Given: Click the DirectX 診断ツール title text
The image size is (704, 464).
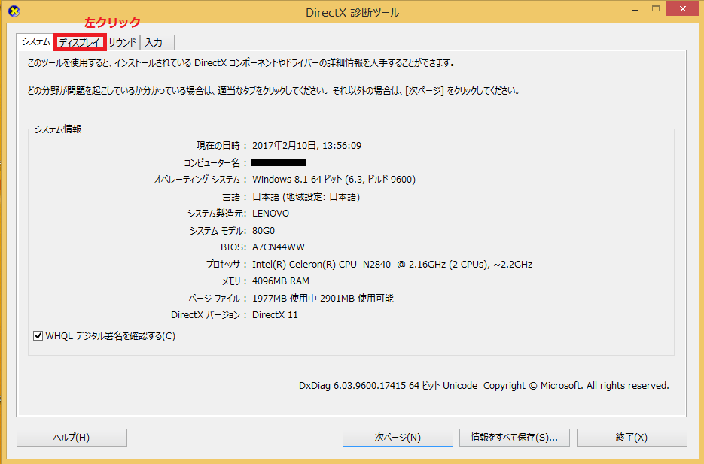Looking at the screenshot, I should 352,13.
